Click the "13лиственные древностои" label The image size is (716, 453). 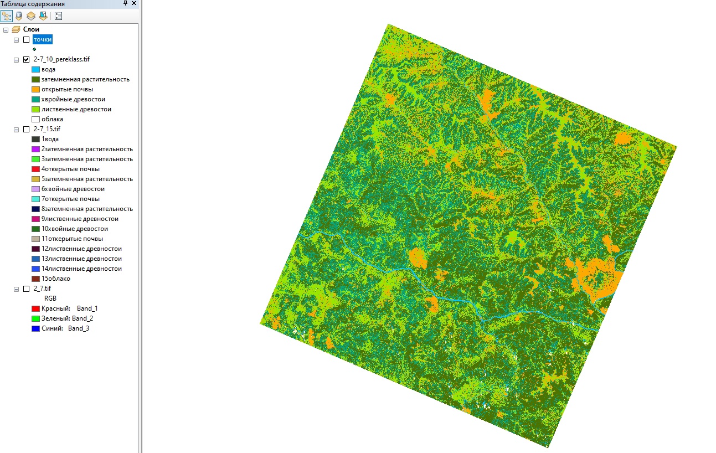[82, 259]
